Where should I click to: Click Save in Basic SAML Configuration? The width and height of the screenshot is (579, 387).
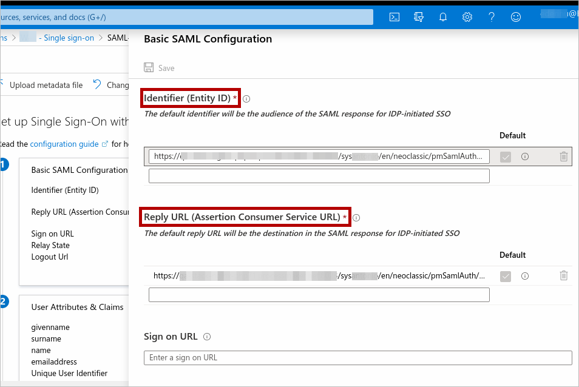tap(159, 68)
